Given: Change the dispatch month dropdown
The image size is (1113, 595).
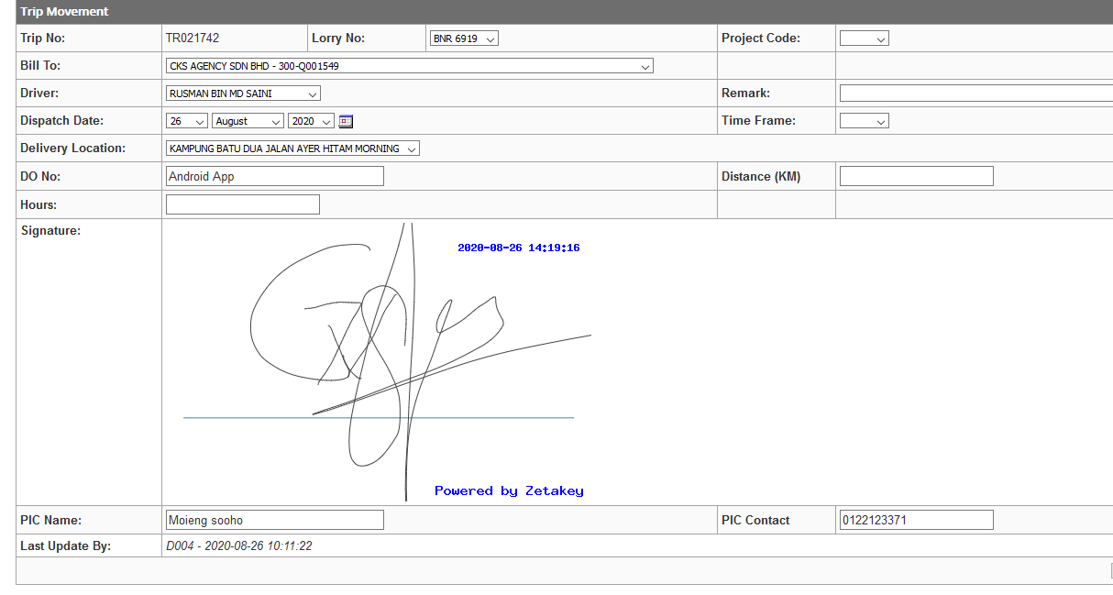Looking at the screenshot, I should [248, 121].
